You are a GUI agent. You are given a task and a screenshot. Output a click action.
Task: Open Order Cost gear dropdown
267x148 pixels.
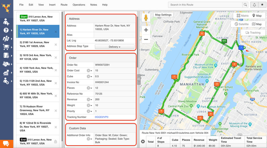pyautogui.click(x=89, y=71)
